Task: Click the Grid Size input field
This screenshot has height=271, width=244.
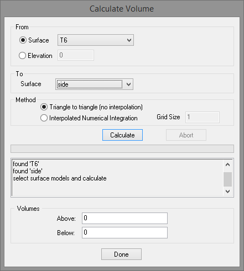Action: tap(203, 117)
